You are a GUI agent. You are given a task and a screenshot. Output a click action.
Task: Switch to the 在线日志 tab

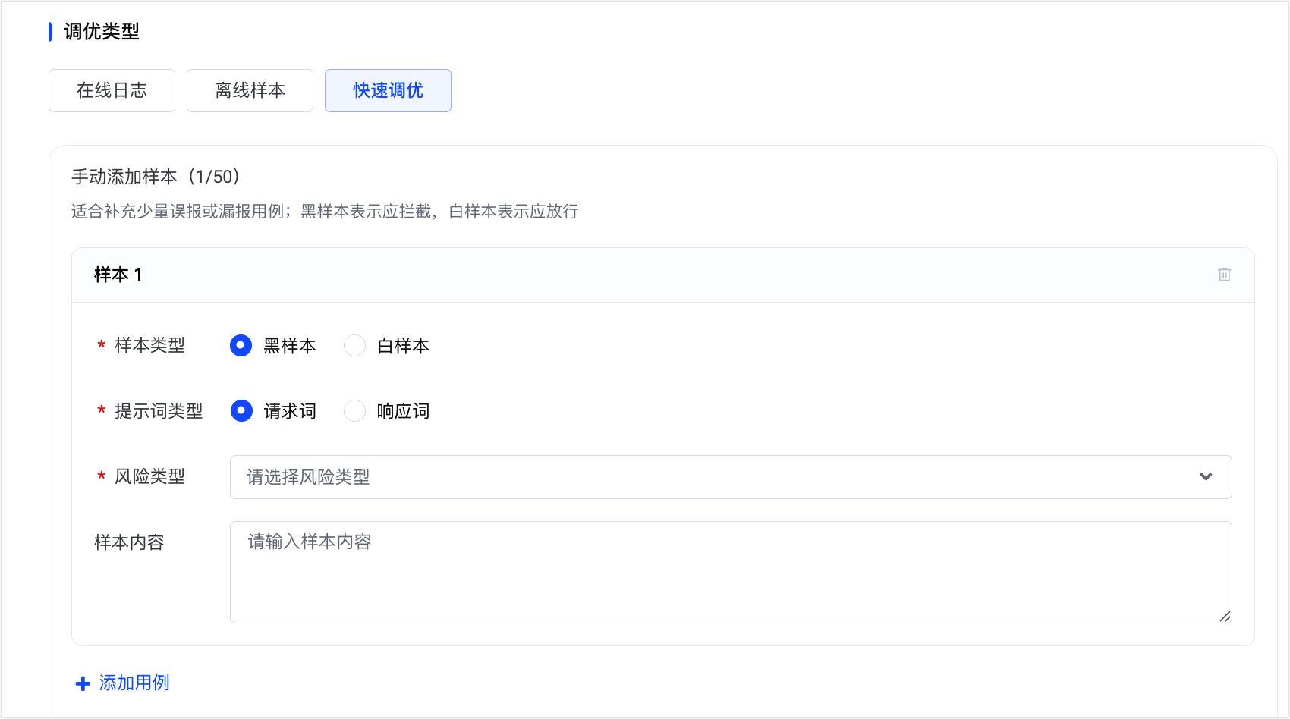112,91
